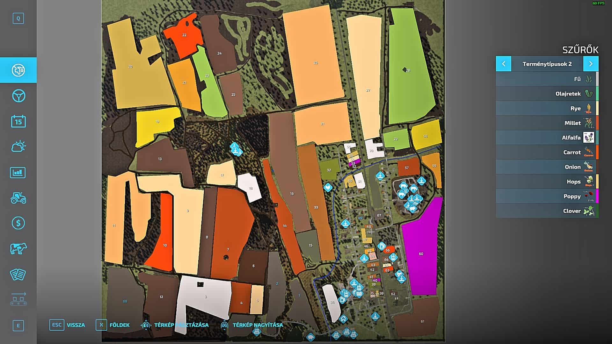Open the map view globe icon

coord(18,70)
